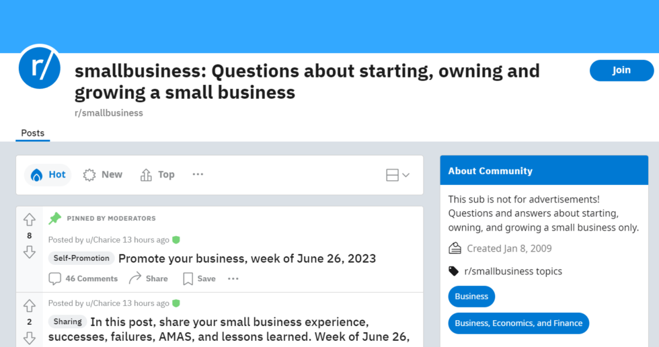Upvote the small business experience post
659x347 pixels.
click(30, 306)
